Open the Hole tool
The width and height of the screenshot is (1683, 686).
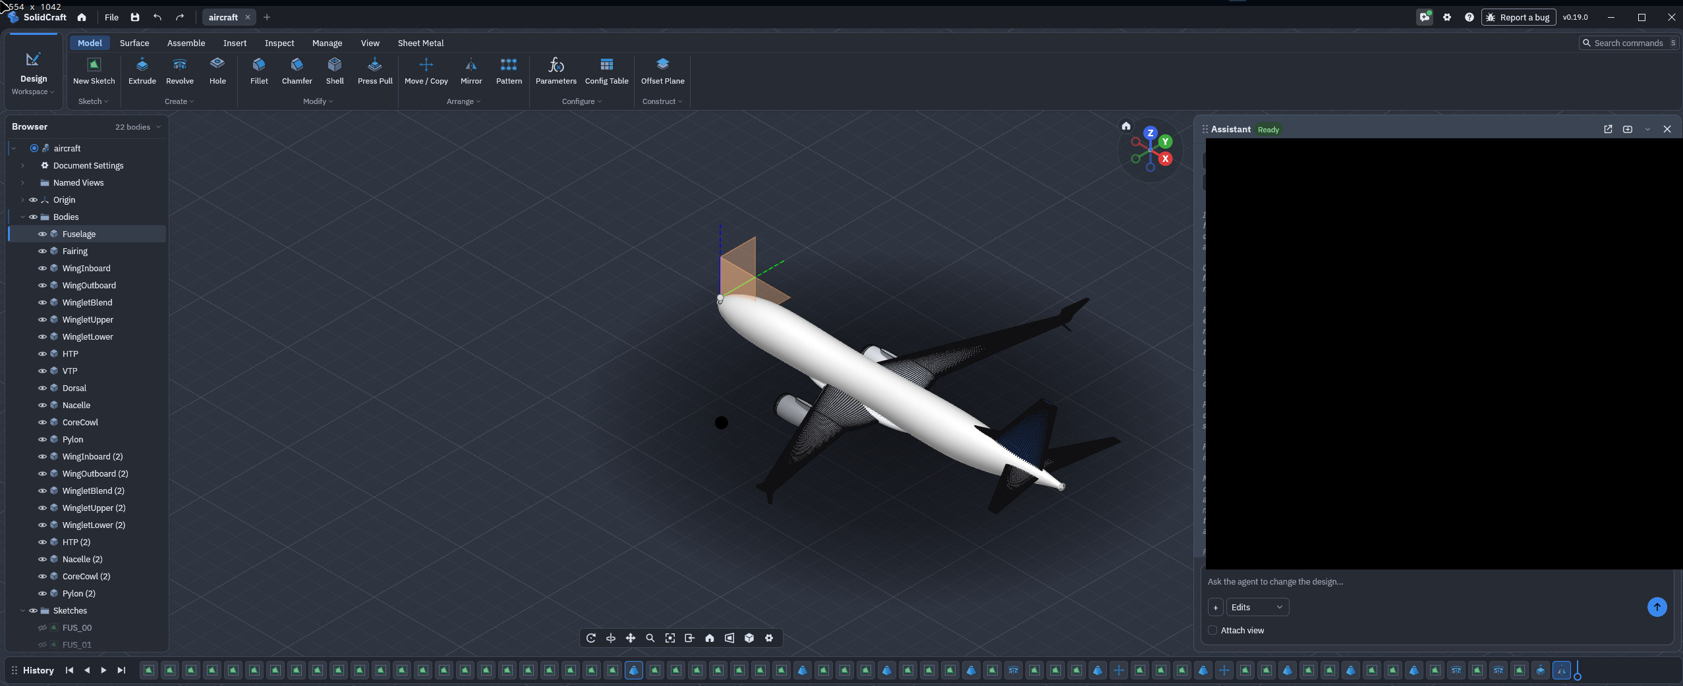coord(217,71)
